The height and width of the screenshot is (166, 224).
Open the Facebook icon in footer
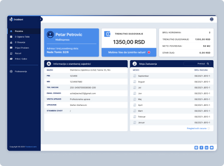[x=201, y=148]
